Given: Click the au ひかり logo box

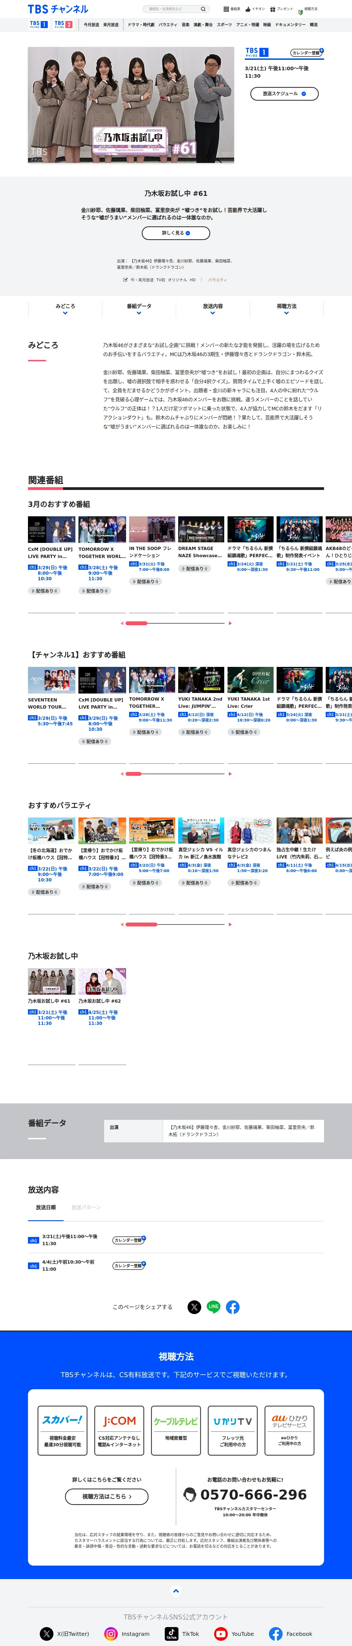Looking at the screenshot, I should [289, 1430].
